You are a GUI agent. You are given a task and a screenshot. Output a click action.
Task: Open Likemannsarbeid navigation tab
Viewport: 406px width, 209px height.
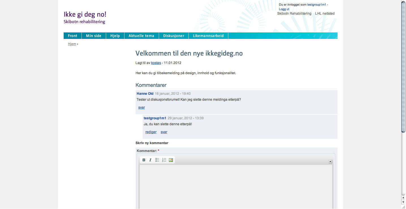click(208, 36)
